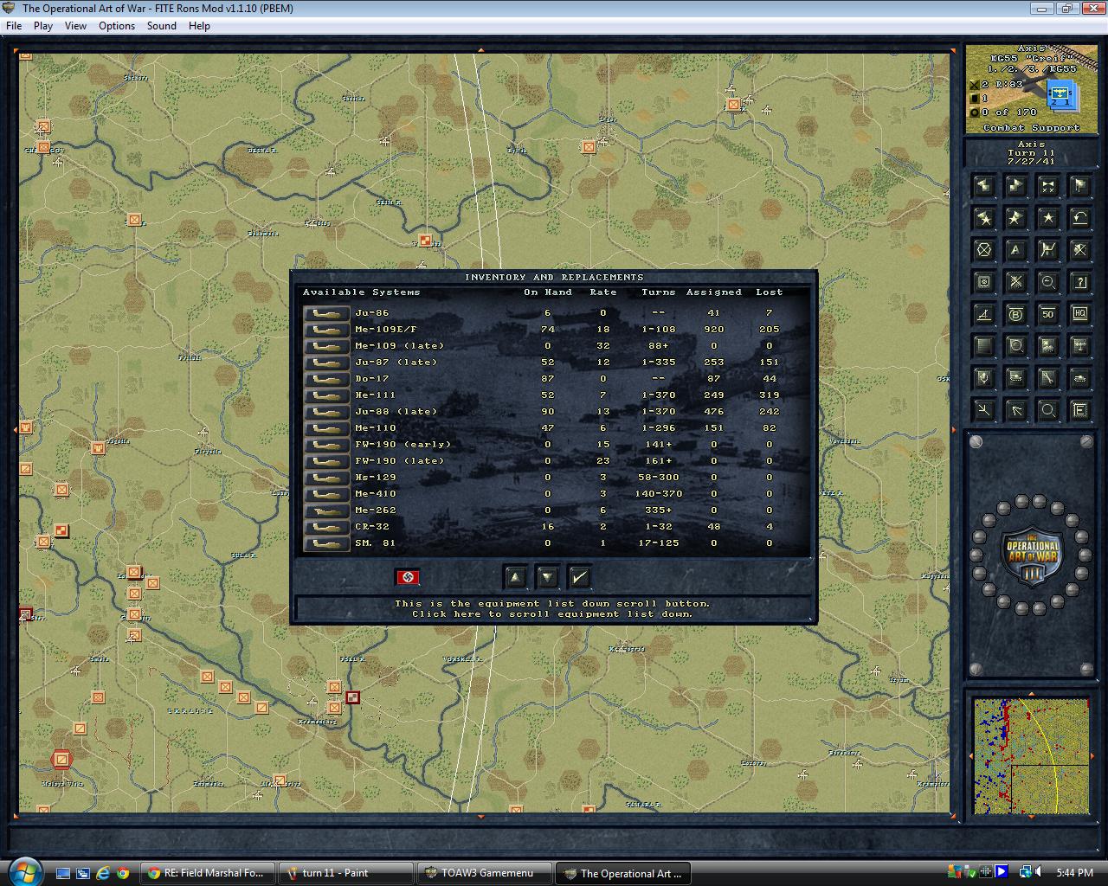Open the Options menu

coord(117,26)
